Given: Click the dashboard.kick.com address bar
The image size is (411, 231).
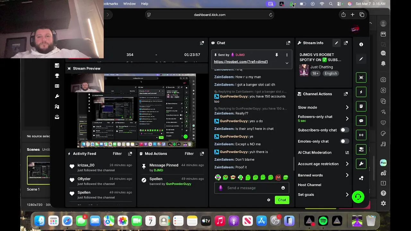Looking at the screenshot, I should [210, 15].
